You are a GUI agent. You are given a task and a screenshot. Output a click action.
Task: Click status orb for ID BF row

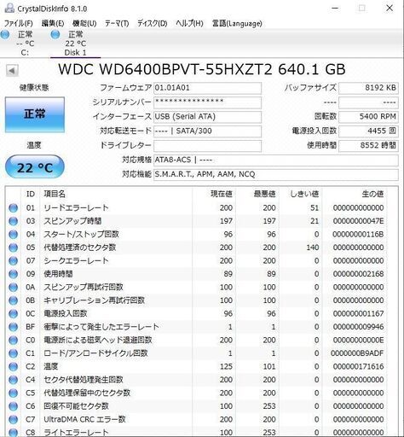[13, 327]
